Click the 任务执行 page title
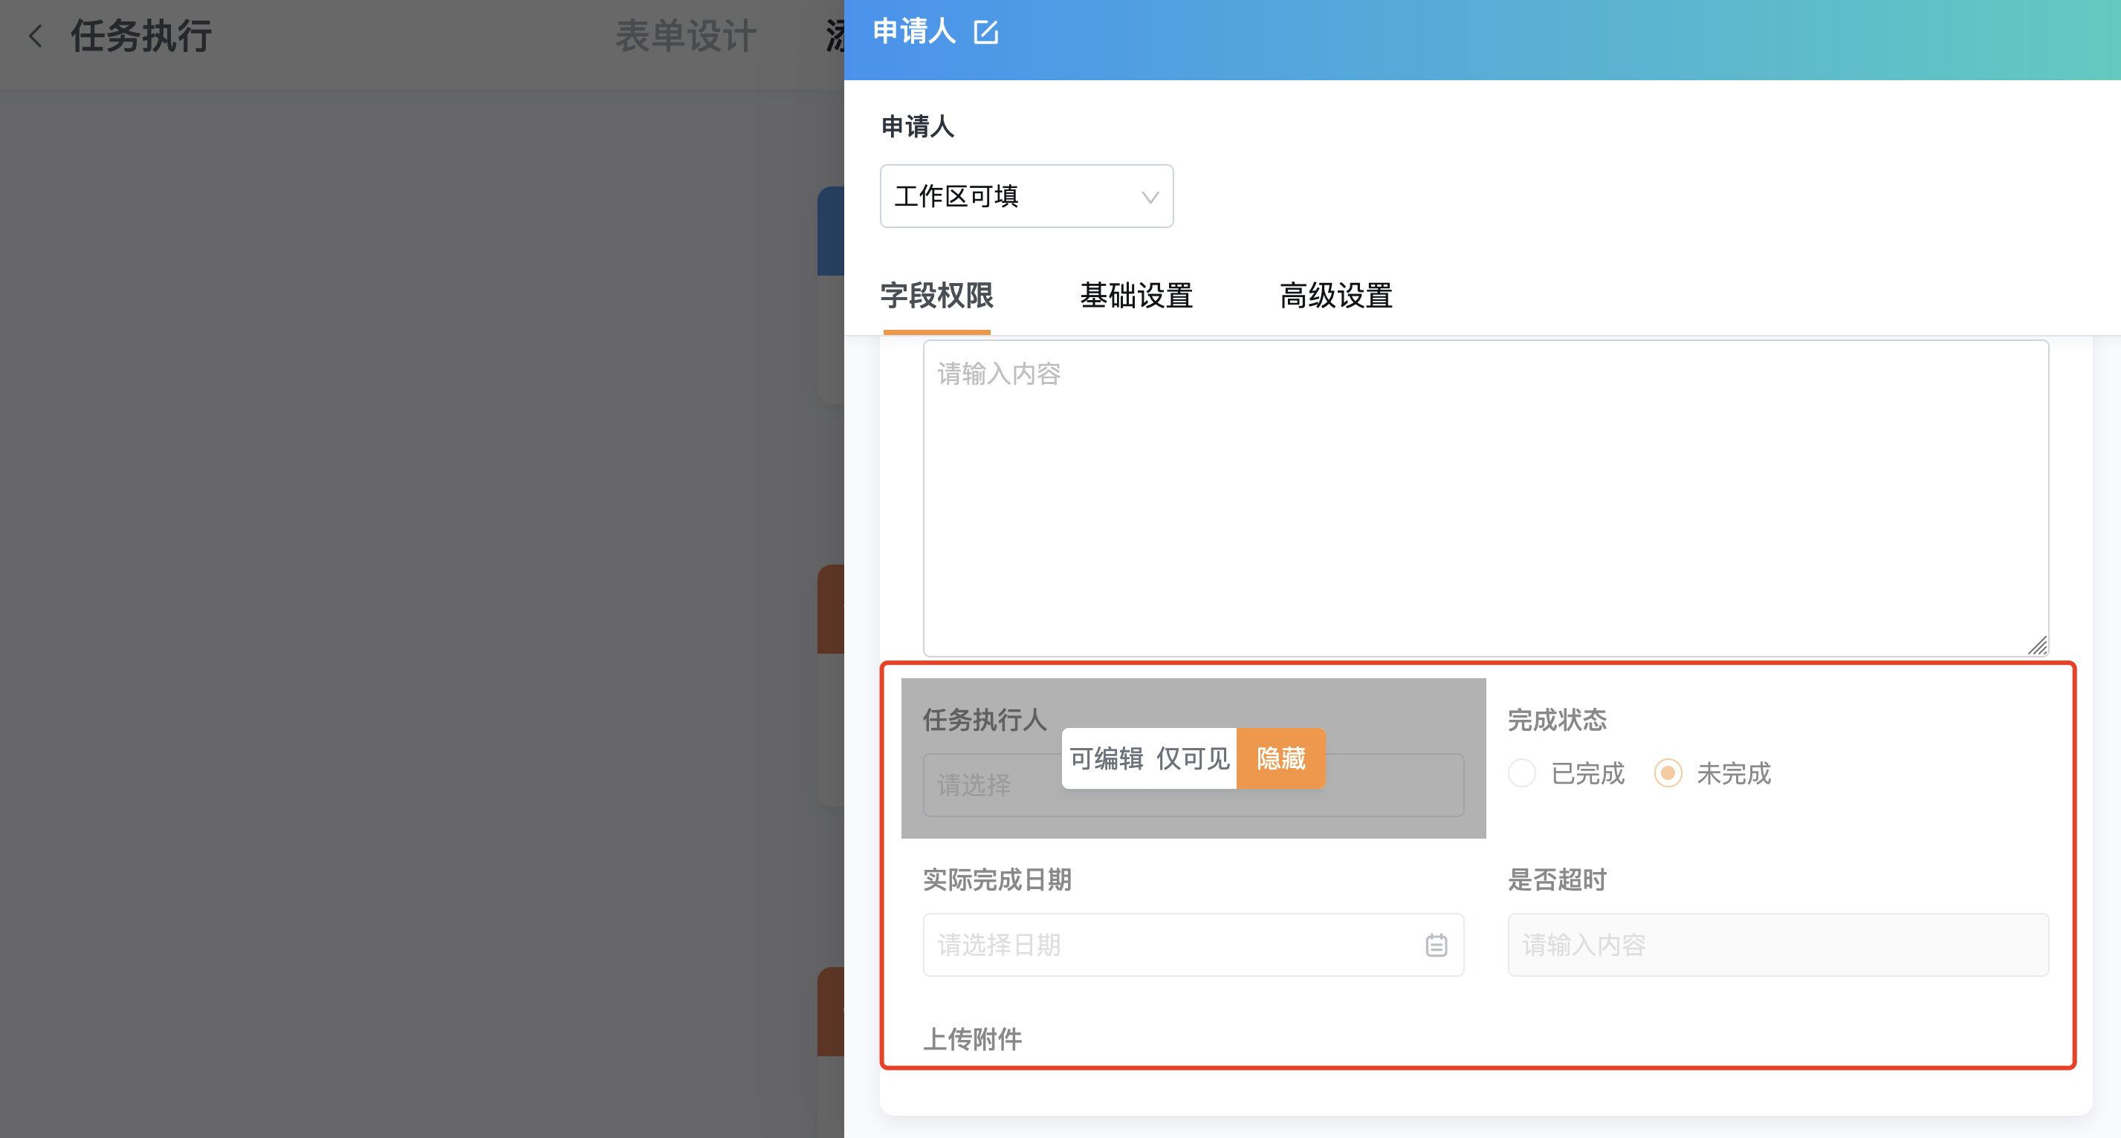This screenshot has height=1138, width=2121. click(140, 36)
